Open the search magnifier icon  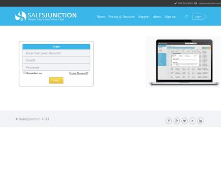pos(186,17)
